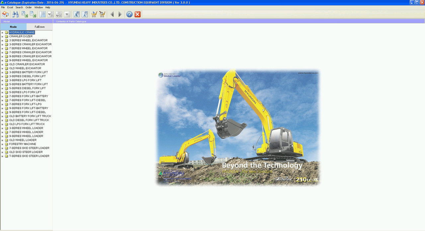Export image to Excel toolbar icon
Viewport: 425px width, 231px height.
point(25,14)
